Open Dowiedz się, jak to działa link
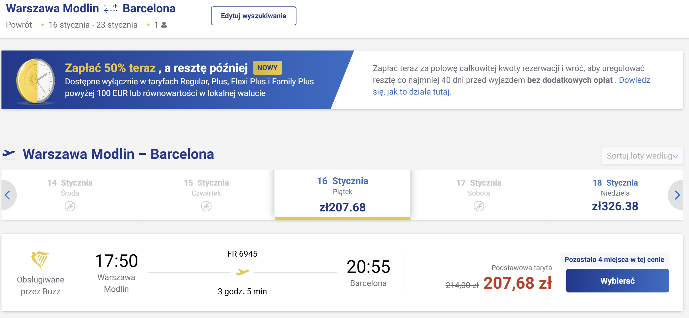689x318 pixels. tap(512, 86)
